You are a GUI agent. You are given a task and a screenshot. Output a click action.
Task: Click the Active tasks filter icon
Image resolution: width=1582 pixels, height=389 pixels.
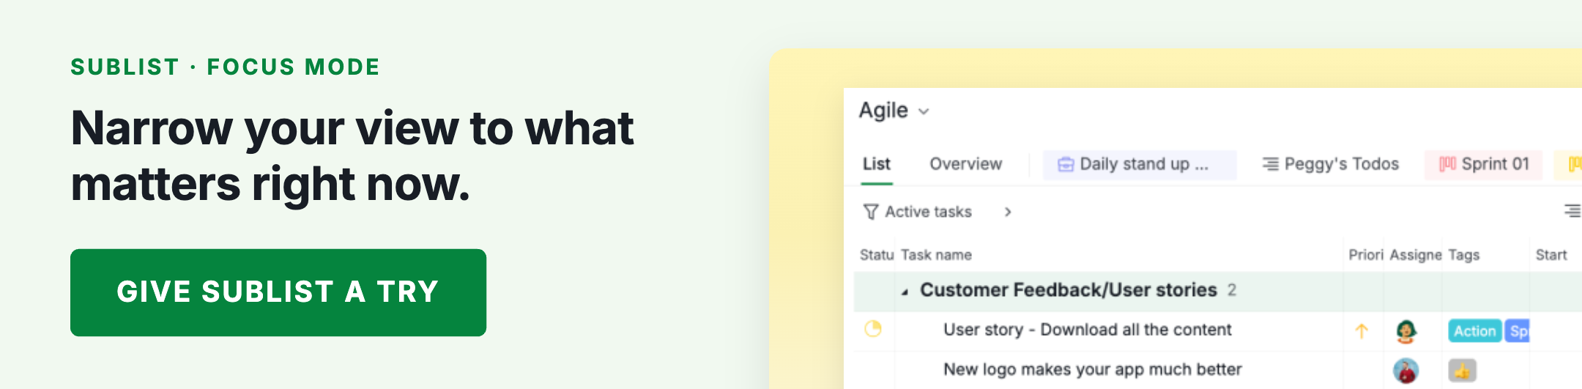871,212
